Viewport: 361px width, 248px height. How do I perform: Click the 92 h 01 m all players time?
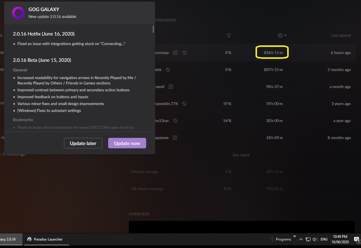click(275, 189)
